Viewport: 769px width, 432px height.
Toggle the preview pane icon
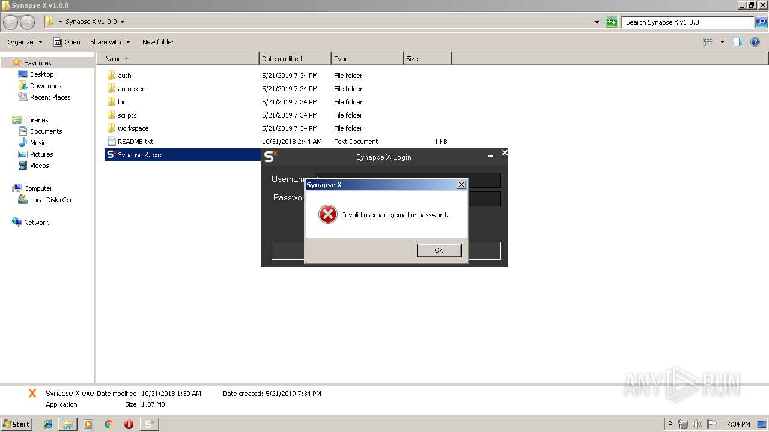click(x=738, y=42)
